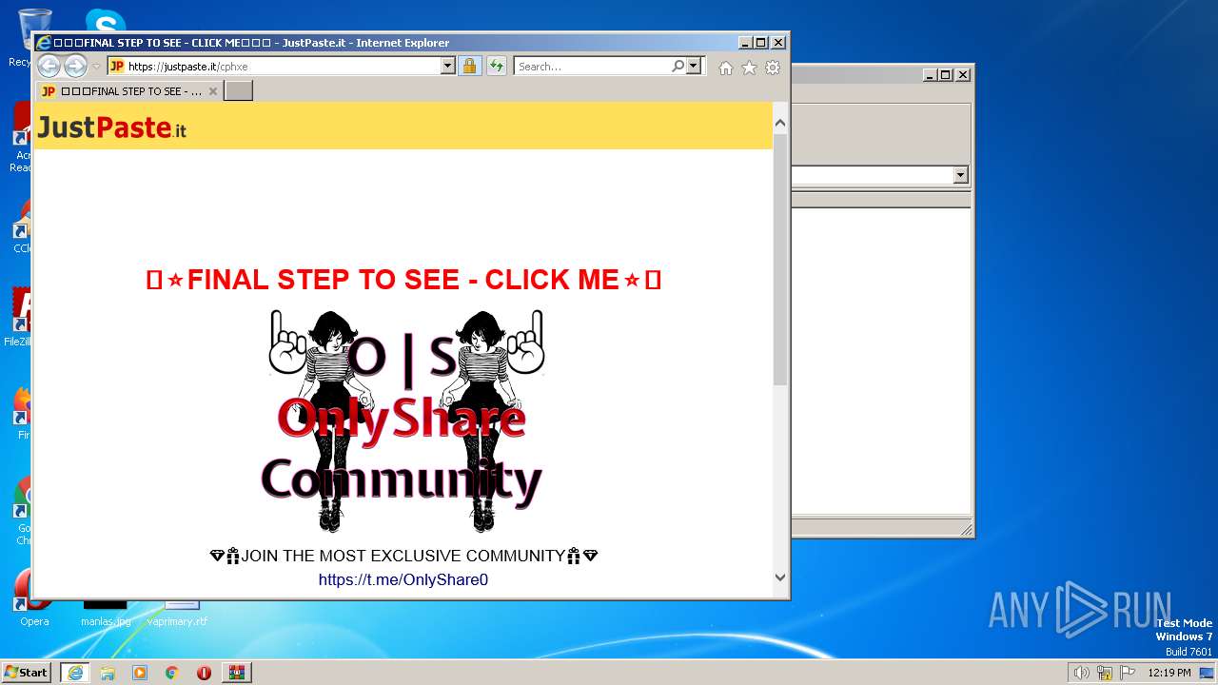Image resolution: width=1218 pixels, height=685 pixels.
Task: Maximize the background window
Action: click(x=945, y=74)
